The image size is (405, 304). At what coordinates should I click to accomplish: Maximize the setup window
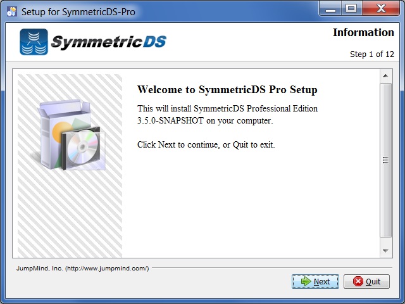(351, 8)
